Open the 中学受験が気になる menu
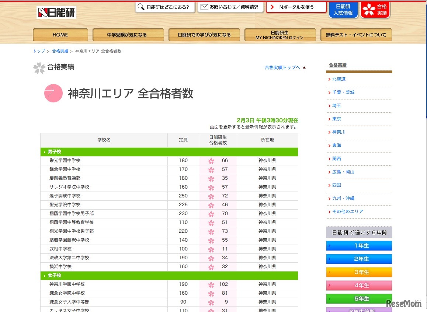This screenshot has width=427, height=312. pyautogui.click(x=128, y=35)
